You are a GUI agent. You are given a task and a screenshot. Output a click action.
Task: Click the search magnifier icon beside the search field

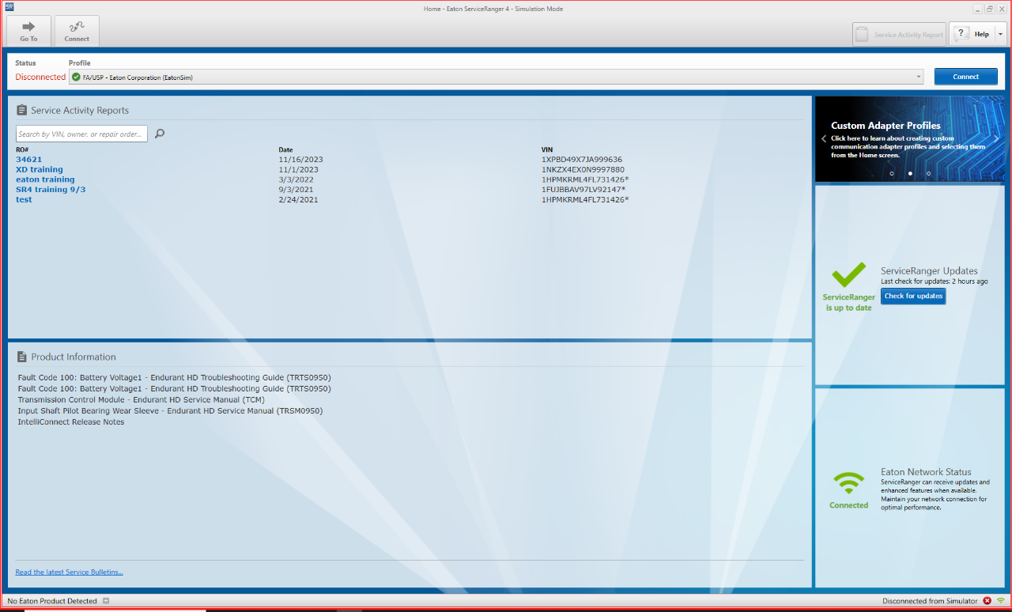tap(160, 134)
